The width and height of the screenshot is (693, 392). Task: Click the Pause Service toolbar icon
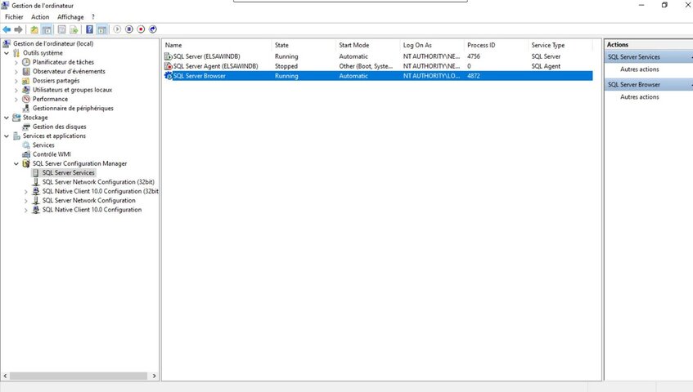129,29
